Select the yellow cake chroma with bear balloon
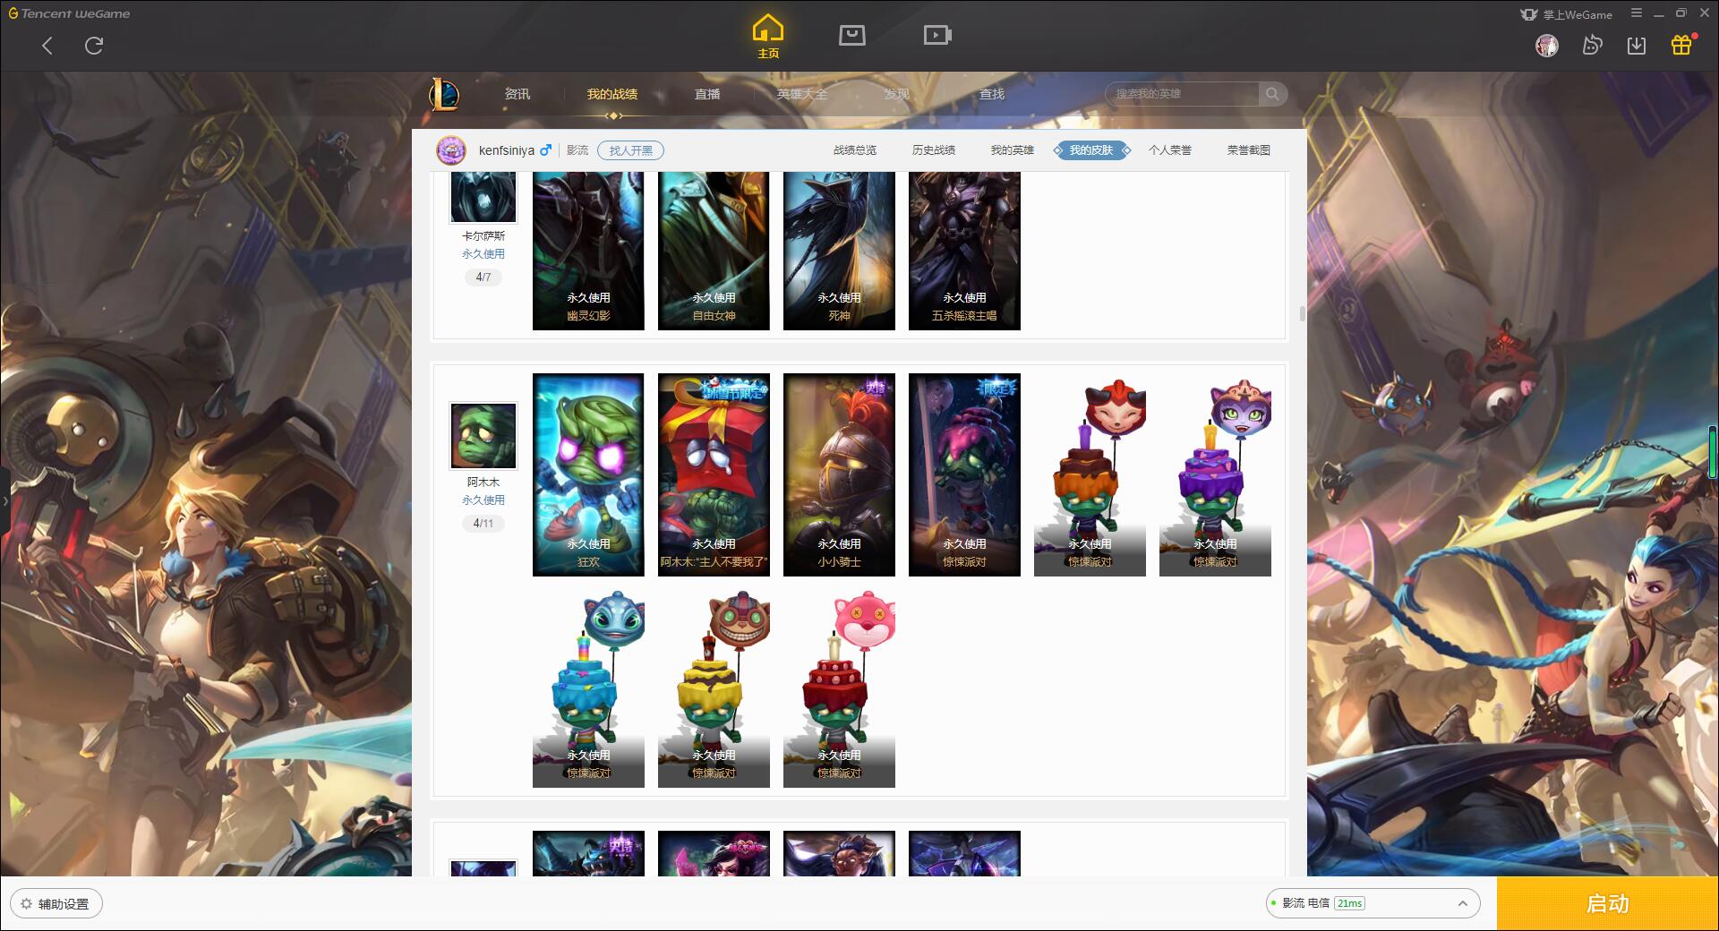This screenshot has width=1719, height=931. pos(714,687)
